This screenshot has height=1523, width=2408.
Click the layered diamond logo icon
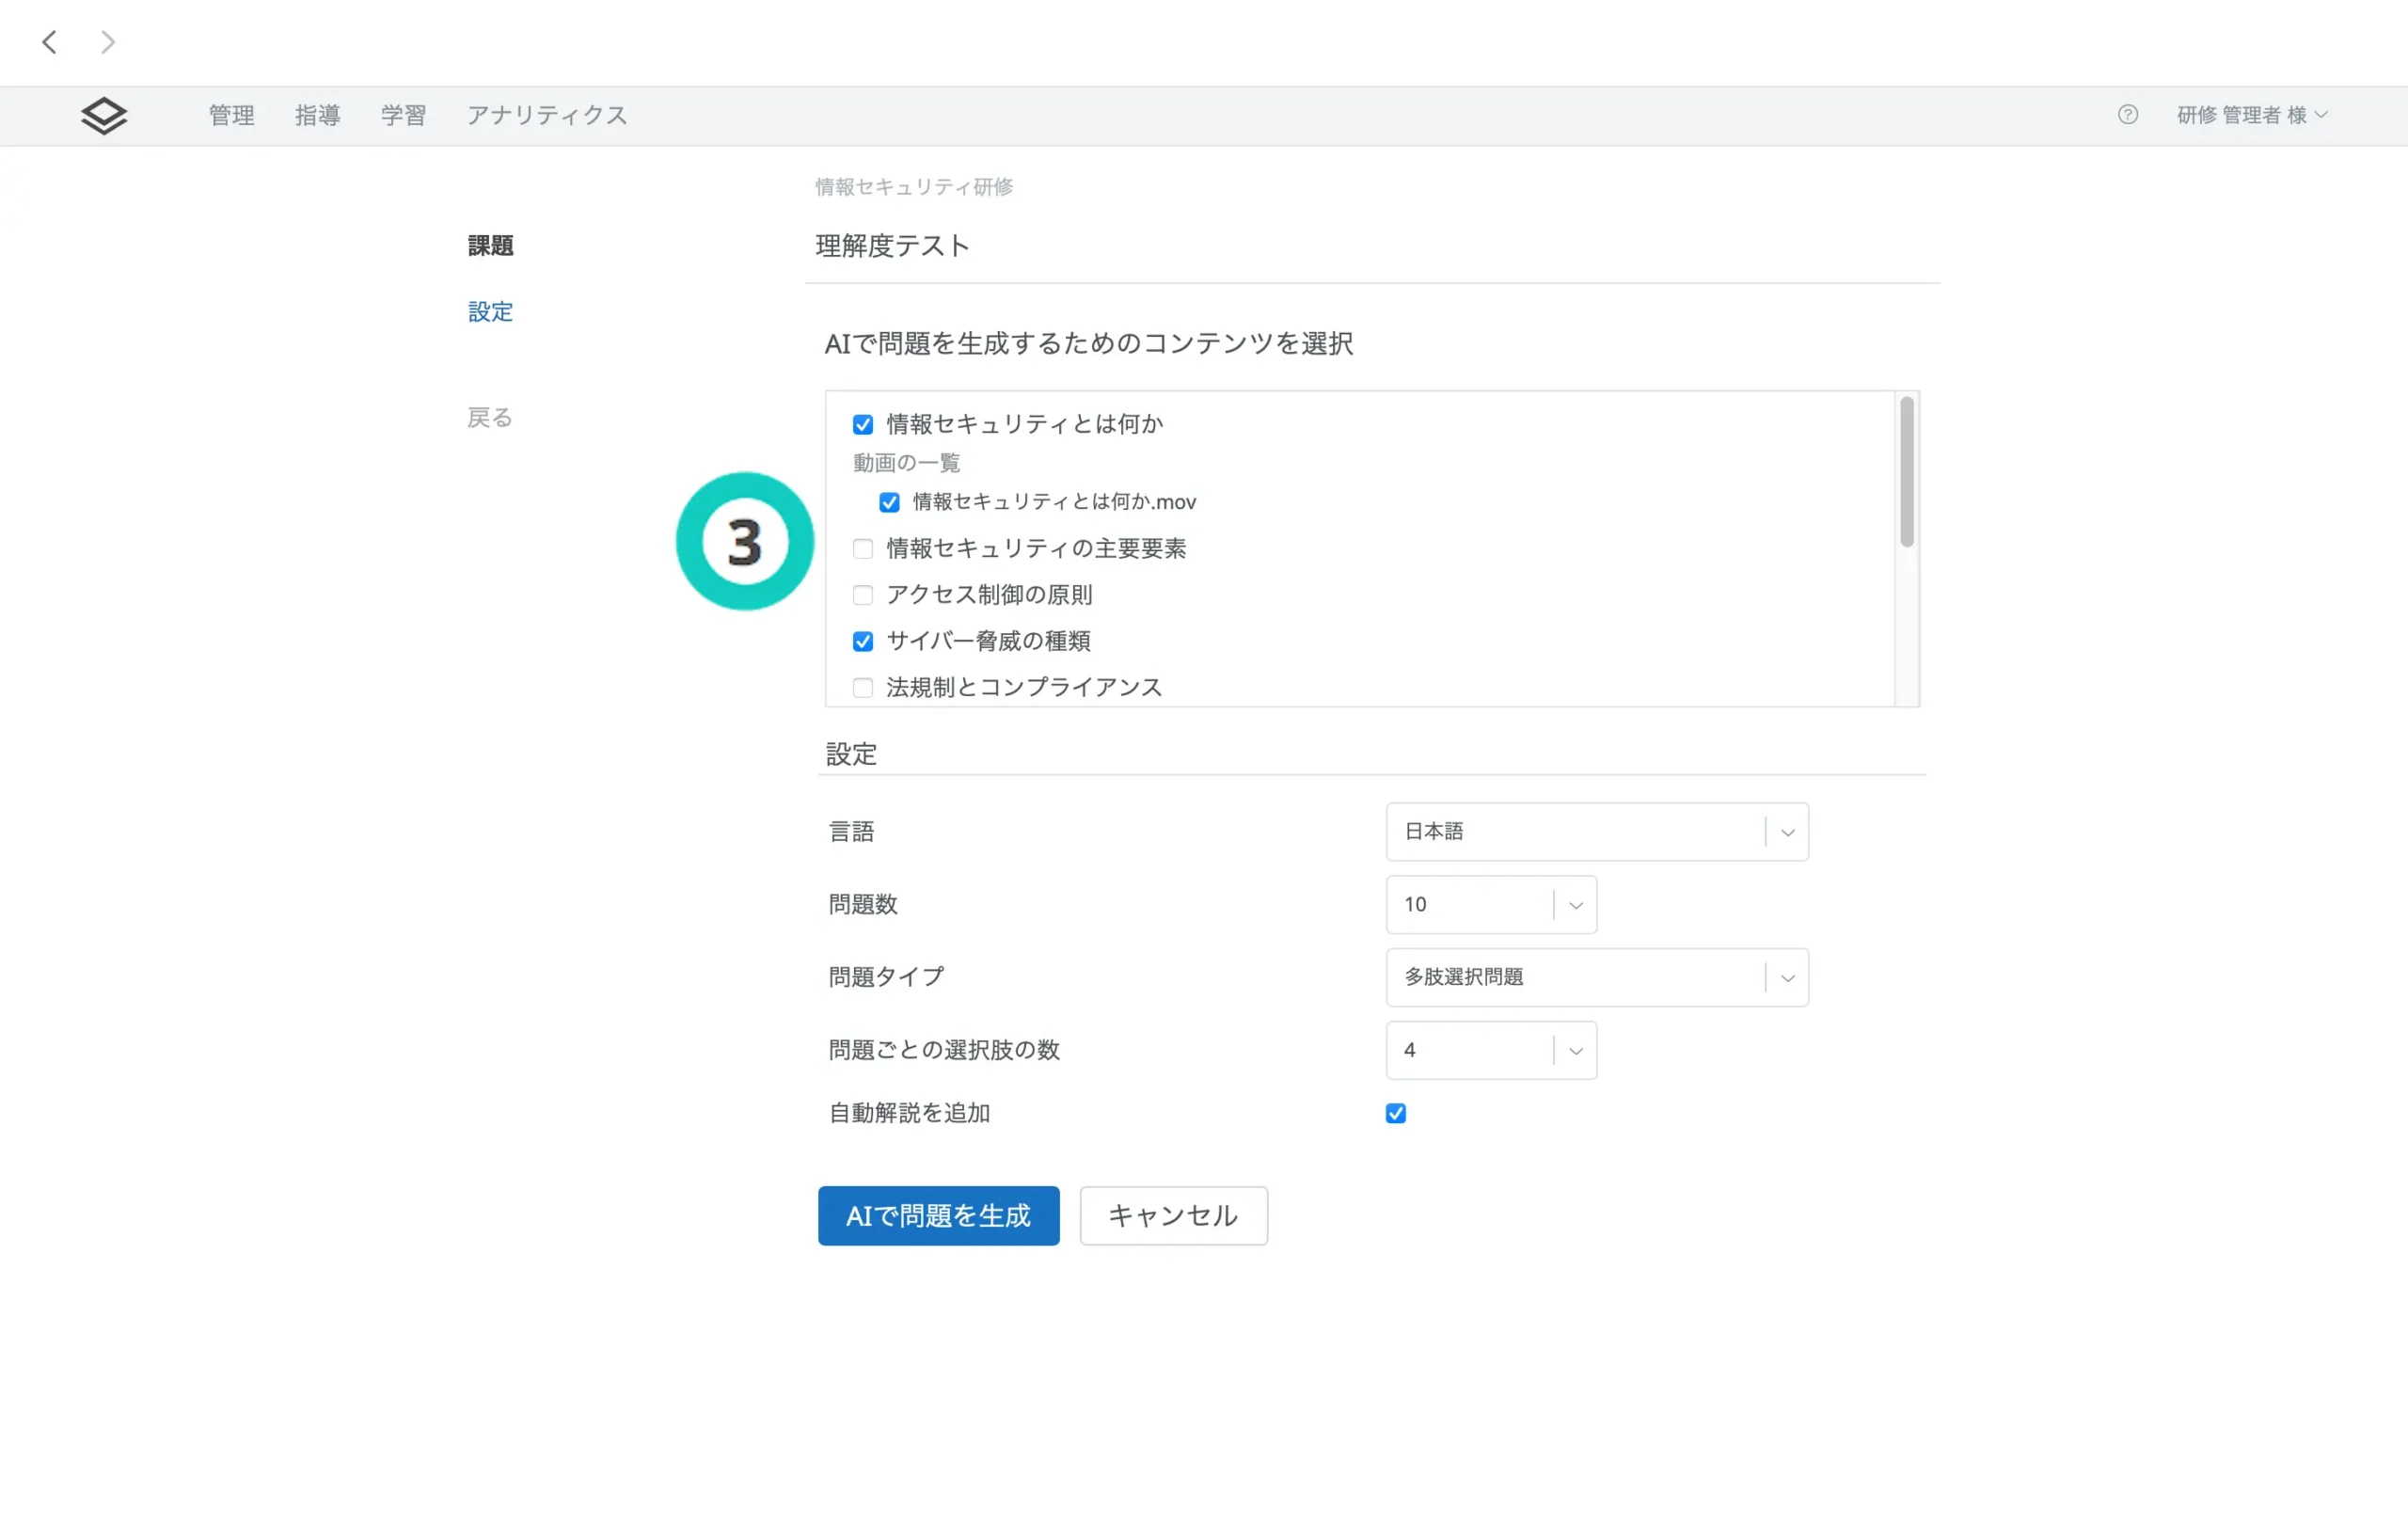104,116
